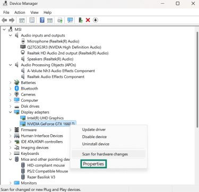Expand the Bluetooth category chevron
The height and width of the screenshot is (192, 199).
11,89
